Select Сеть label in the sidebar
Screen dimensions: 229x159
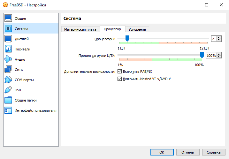[x=19, y=70]
